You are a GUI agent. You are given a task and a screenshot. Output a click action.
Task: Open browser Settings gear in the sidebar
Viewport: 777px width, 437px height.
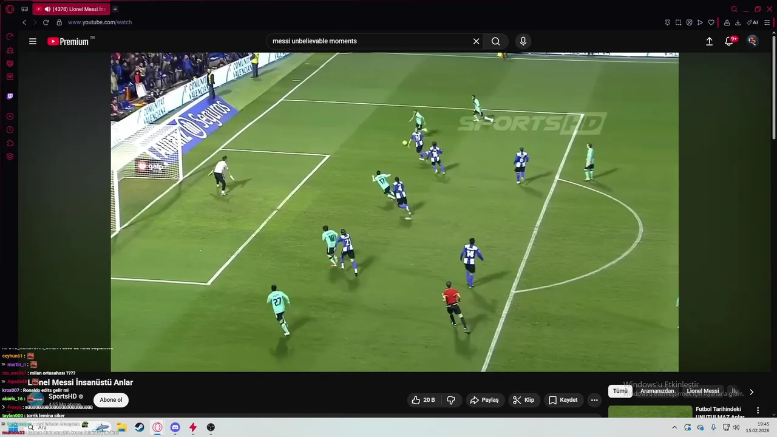pyautogui.click(x=10, y=157)
